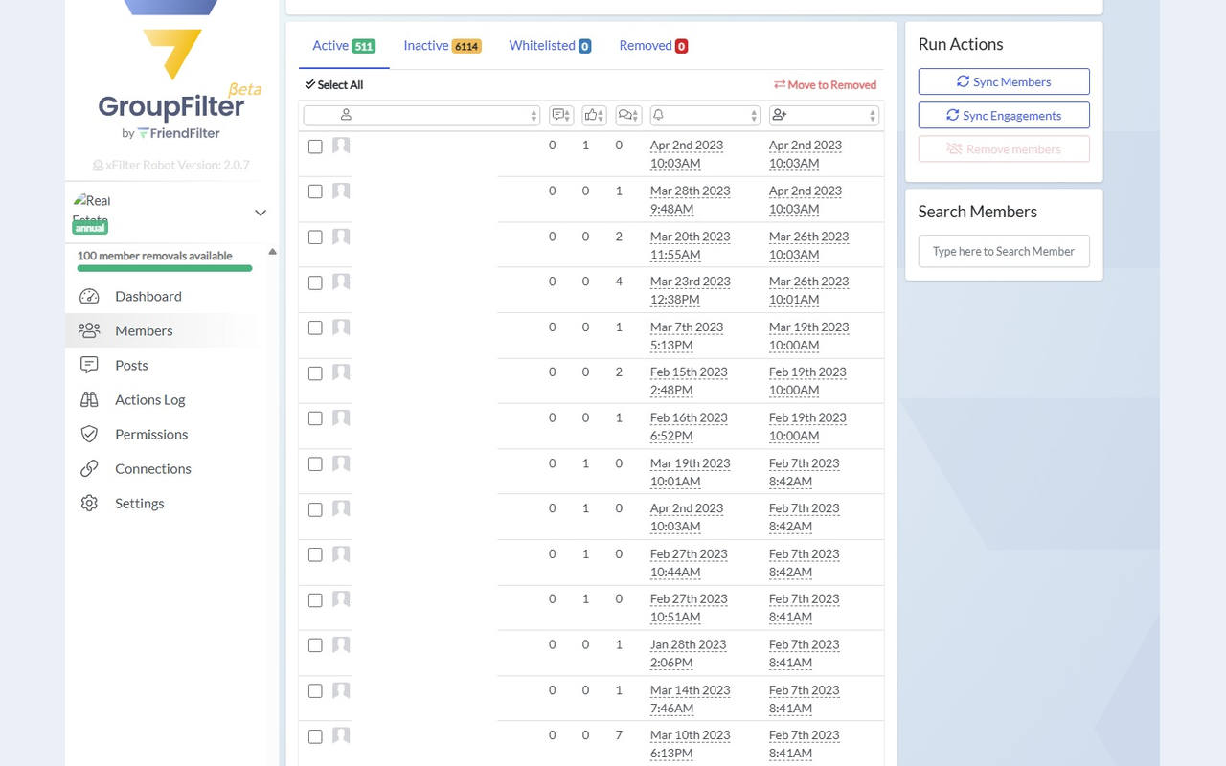Tick the checkbox for Feb 15th 2023 2:48PM row
Viewport: 1226px width, 766px height.
[x=315, y=373]
